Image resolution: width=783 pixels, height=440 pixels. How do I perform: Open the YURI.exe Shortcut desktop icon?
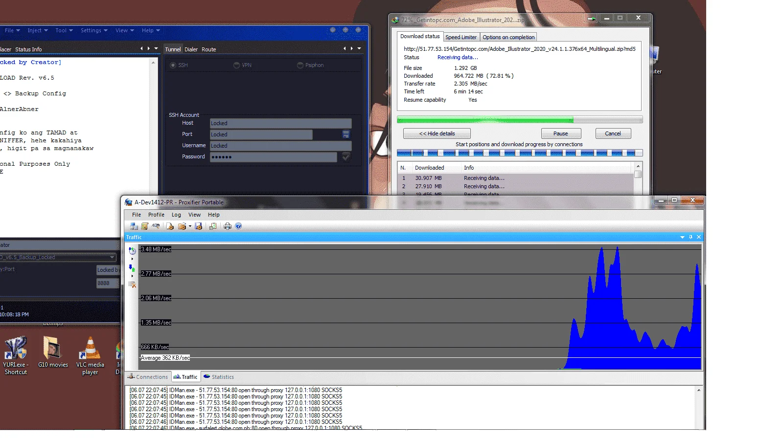click(16, 356)
